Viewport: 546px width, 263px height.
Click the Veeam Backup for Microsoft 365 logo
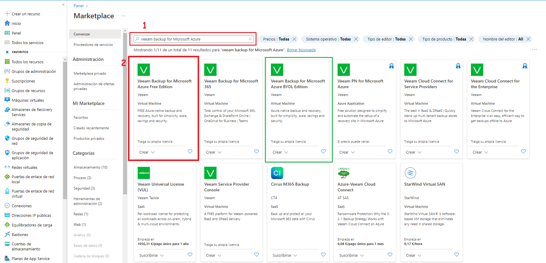pyautogui.click(x=210, y=70)
